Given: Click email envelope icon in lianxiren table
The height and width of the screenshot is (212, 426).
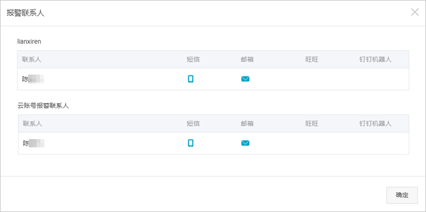Looking at the screenshot, I should tap(245, 79).
